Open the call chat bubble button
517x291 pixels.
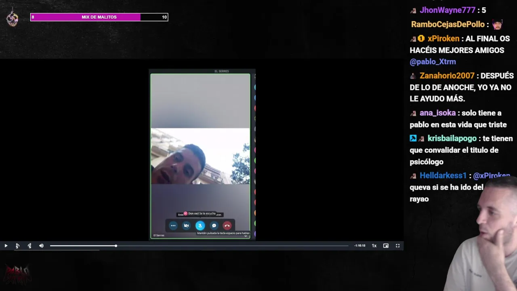[214, 226]
